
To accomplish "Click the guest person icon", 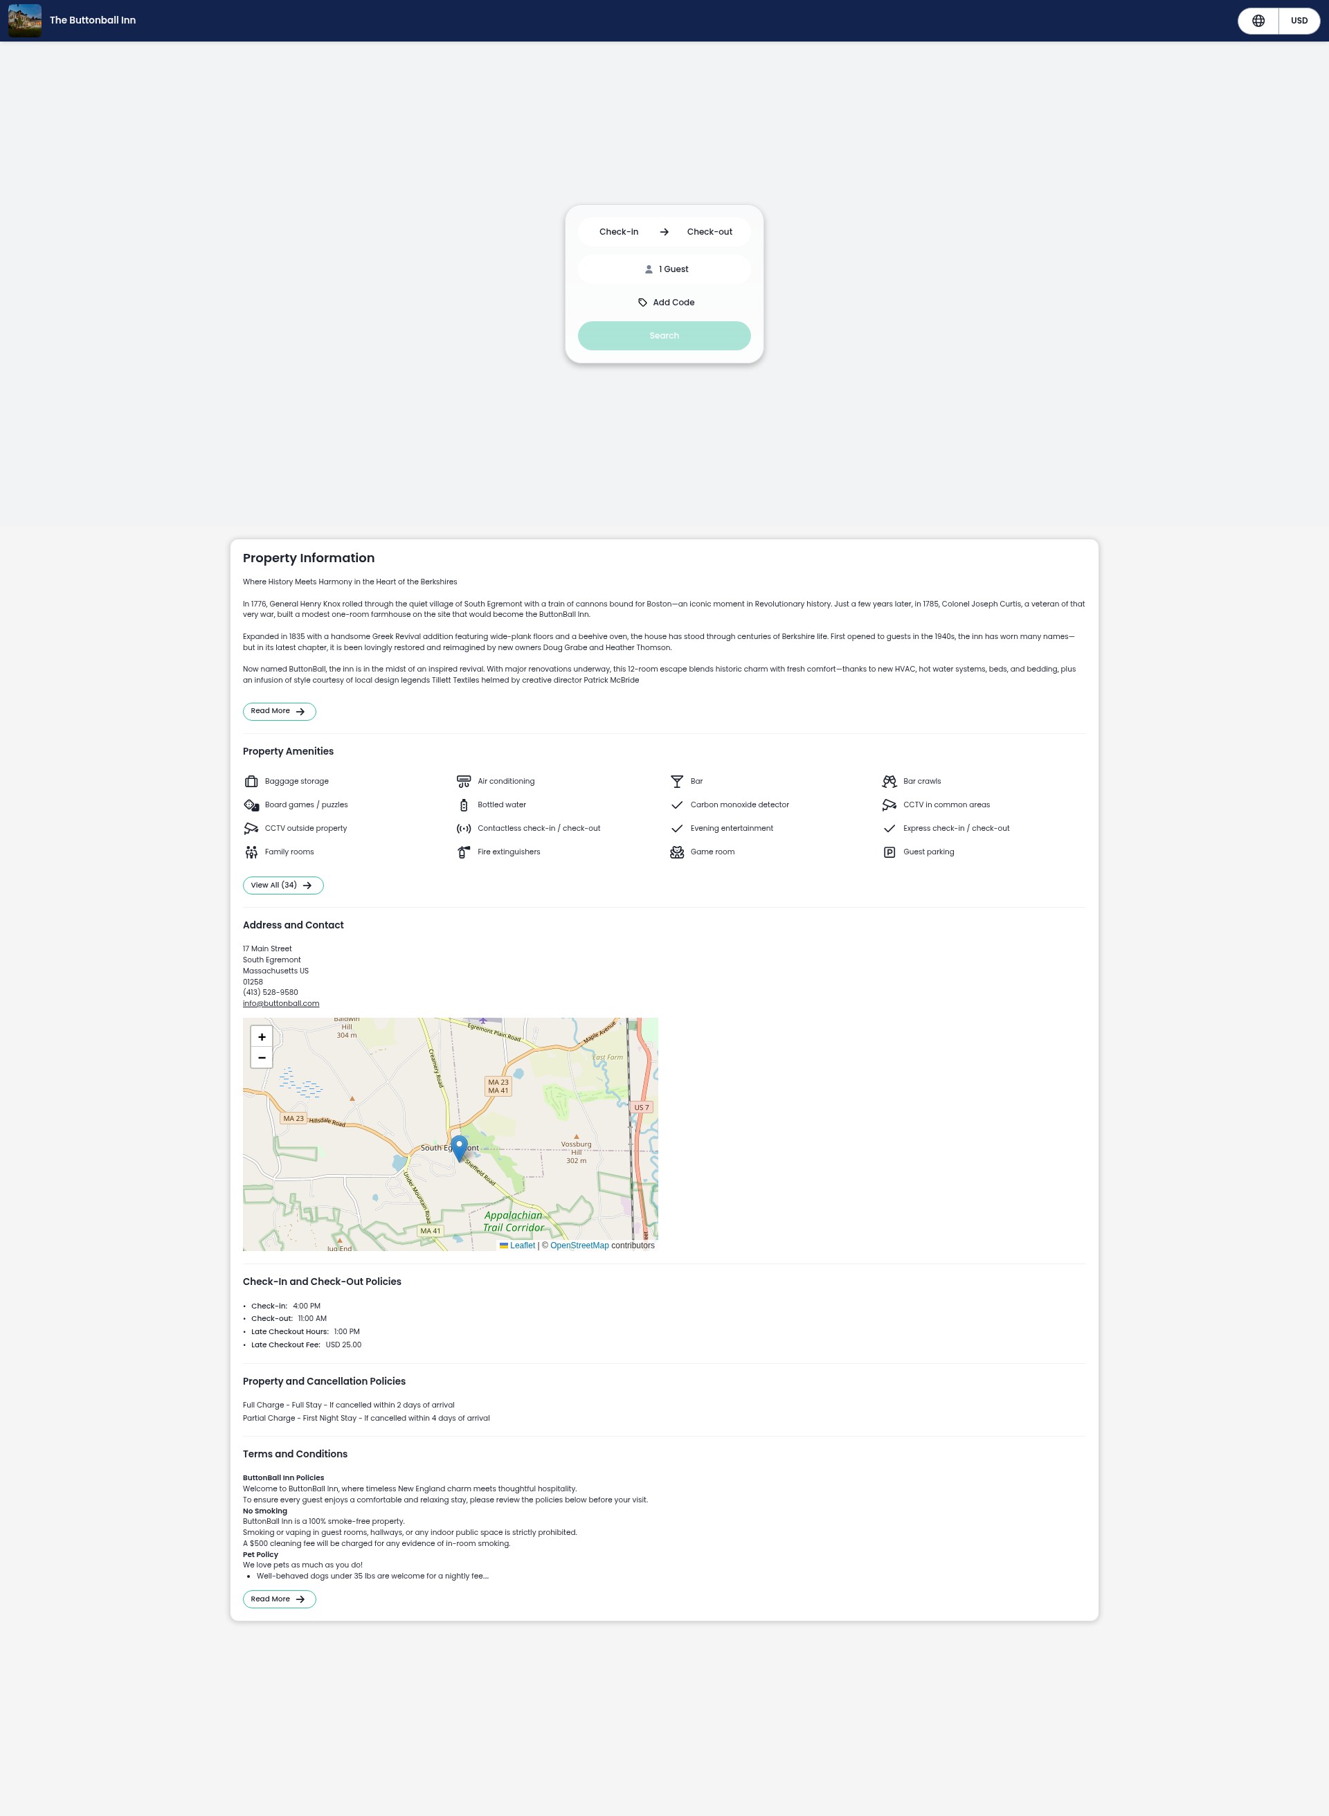I will [x=649, y=269].
